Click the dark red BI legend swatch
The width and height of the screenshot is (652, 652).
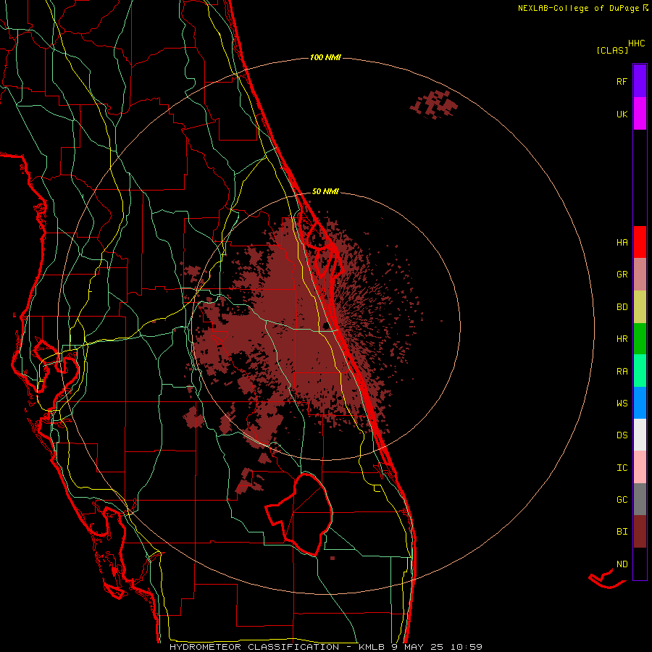640,532
